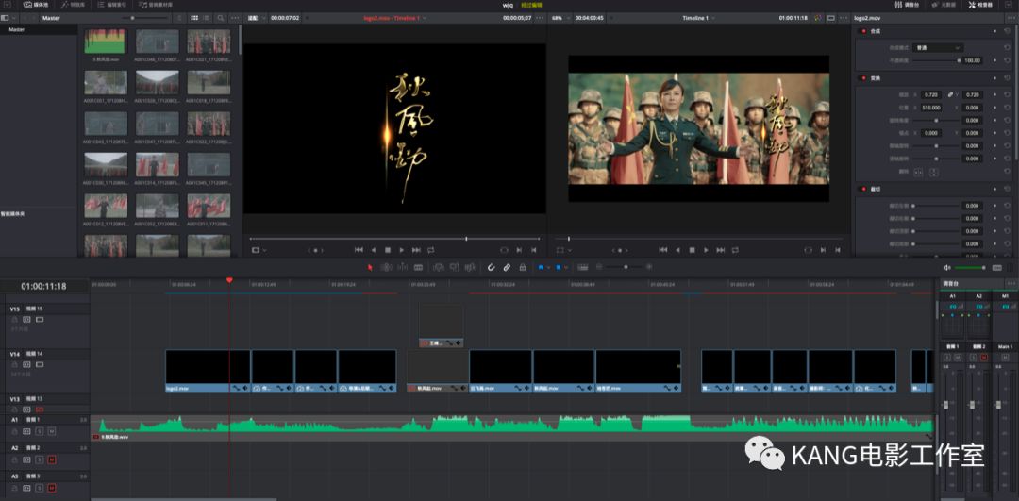Screen dimensions: 1019x501
Task: Stop playback in the timeline viewer
Action: coord(693,249)
